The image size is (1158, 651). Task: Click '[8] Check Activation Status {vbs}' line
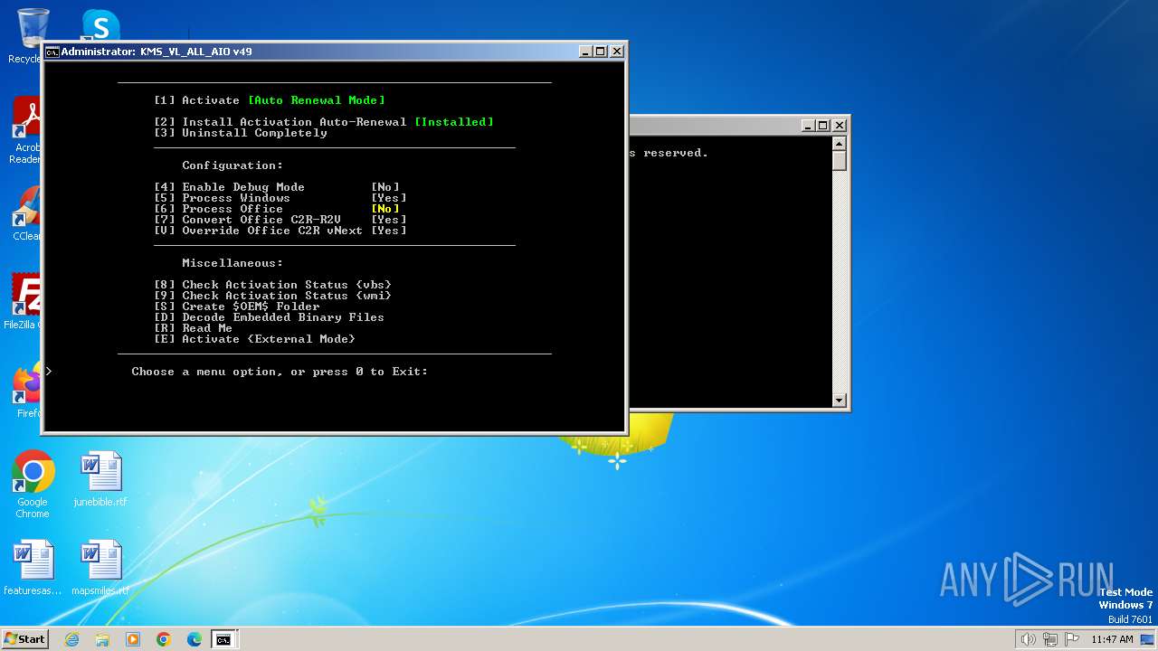pos(273,285)
